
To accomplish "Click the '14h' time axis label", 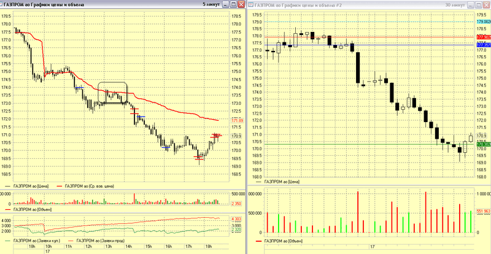I will pyautogui.click(x=128, y=247).
